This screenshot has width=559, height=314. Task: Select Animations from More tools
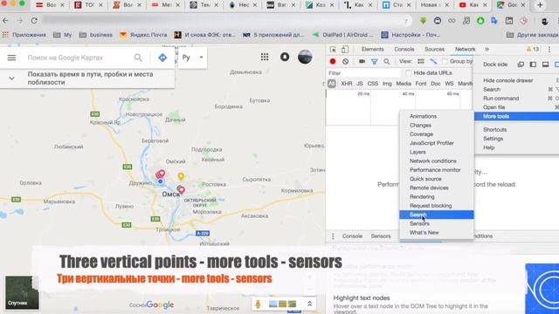coord(437,116)
